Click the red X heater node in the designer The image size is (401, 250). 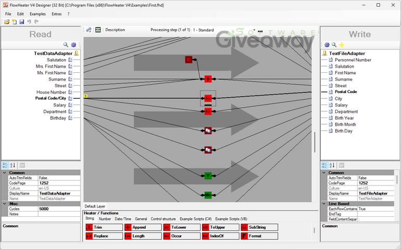pos(189,59)
